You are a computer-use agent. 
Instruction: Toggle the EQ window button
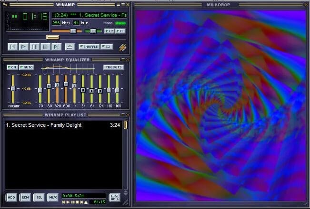(x=110, y=31)
